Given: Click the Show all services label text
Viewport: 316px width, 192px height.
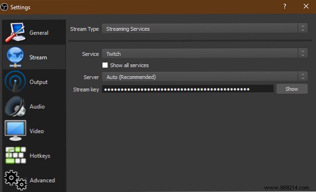Looking at the screenshot, I should [129, 65].
